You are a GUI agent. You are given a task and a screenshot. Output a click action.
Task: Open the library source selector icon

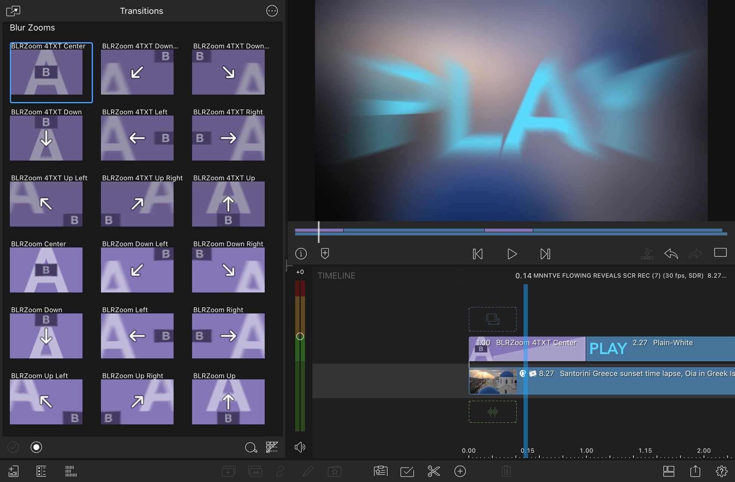coord(13,11)
